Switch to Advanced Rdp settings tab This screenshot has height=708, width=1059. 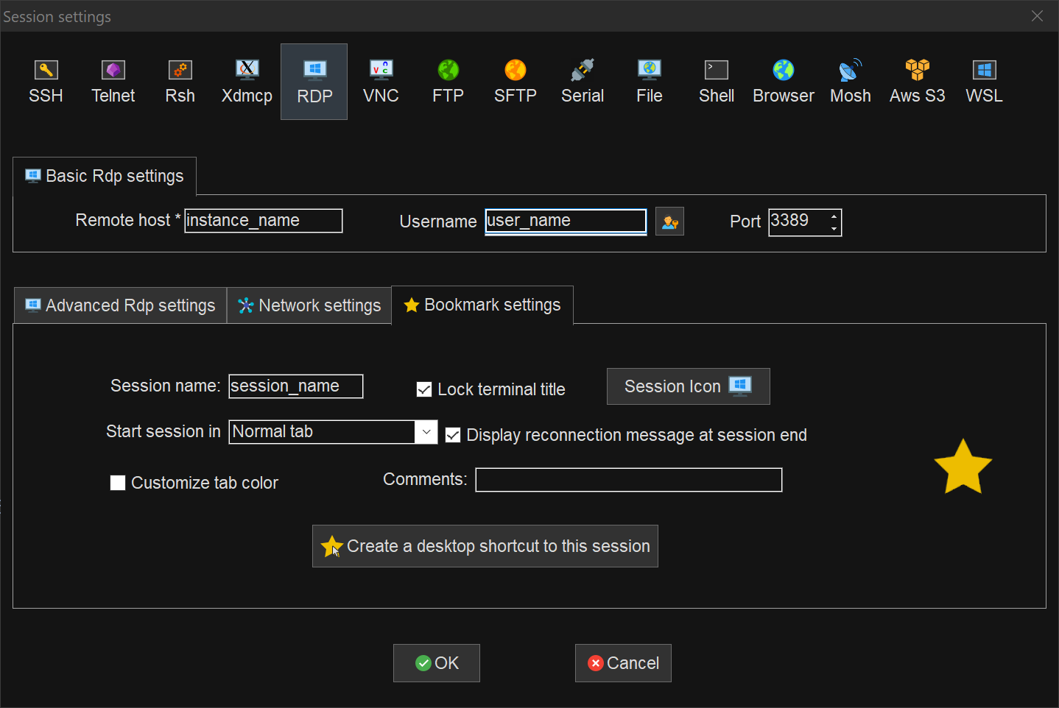pos(121,305)
